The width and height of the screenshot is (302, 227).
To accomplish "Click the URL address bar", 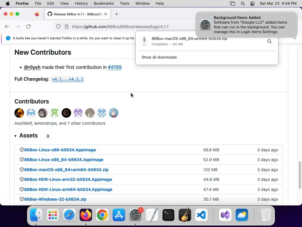I will click(x=120, y=27).
